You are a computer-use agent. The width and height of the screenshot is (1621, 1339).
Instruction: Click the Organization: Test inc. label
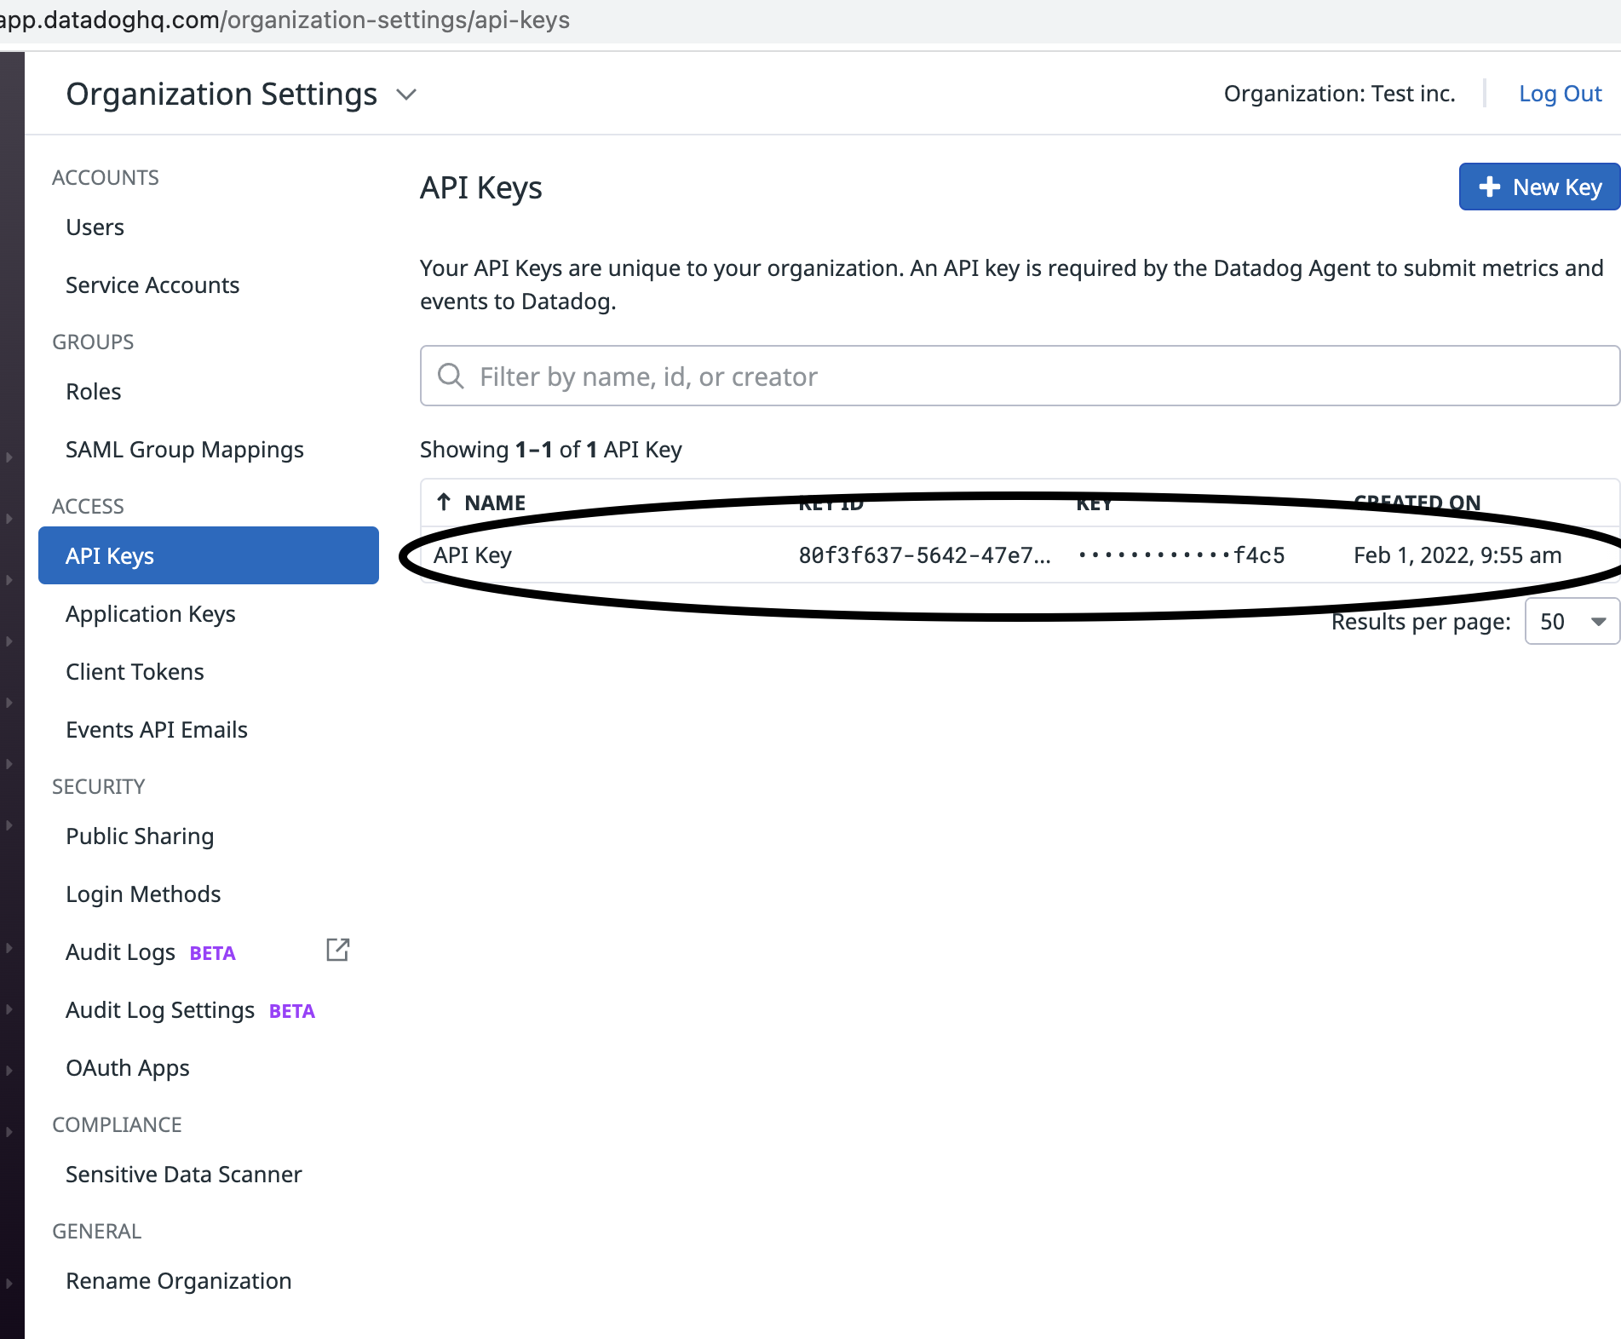(1339, 94)
